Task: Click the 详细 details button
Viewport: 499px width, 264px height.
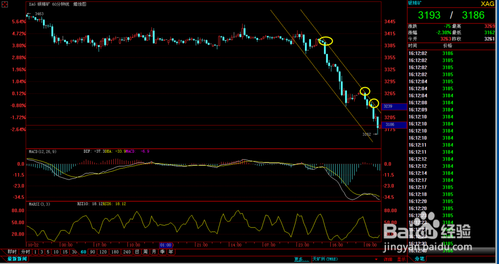Action: click(388, 259)
